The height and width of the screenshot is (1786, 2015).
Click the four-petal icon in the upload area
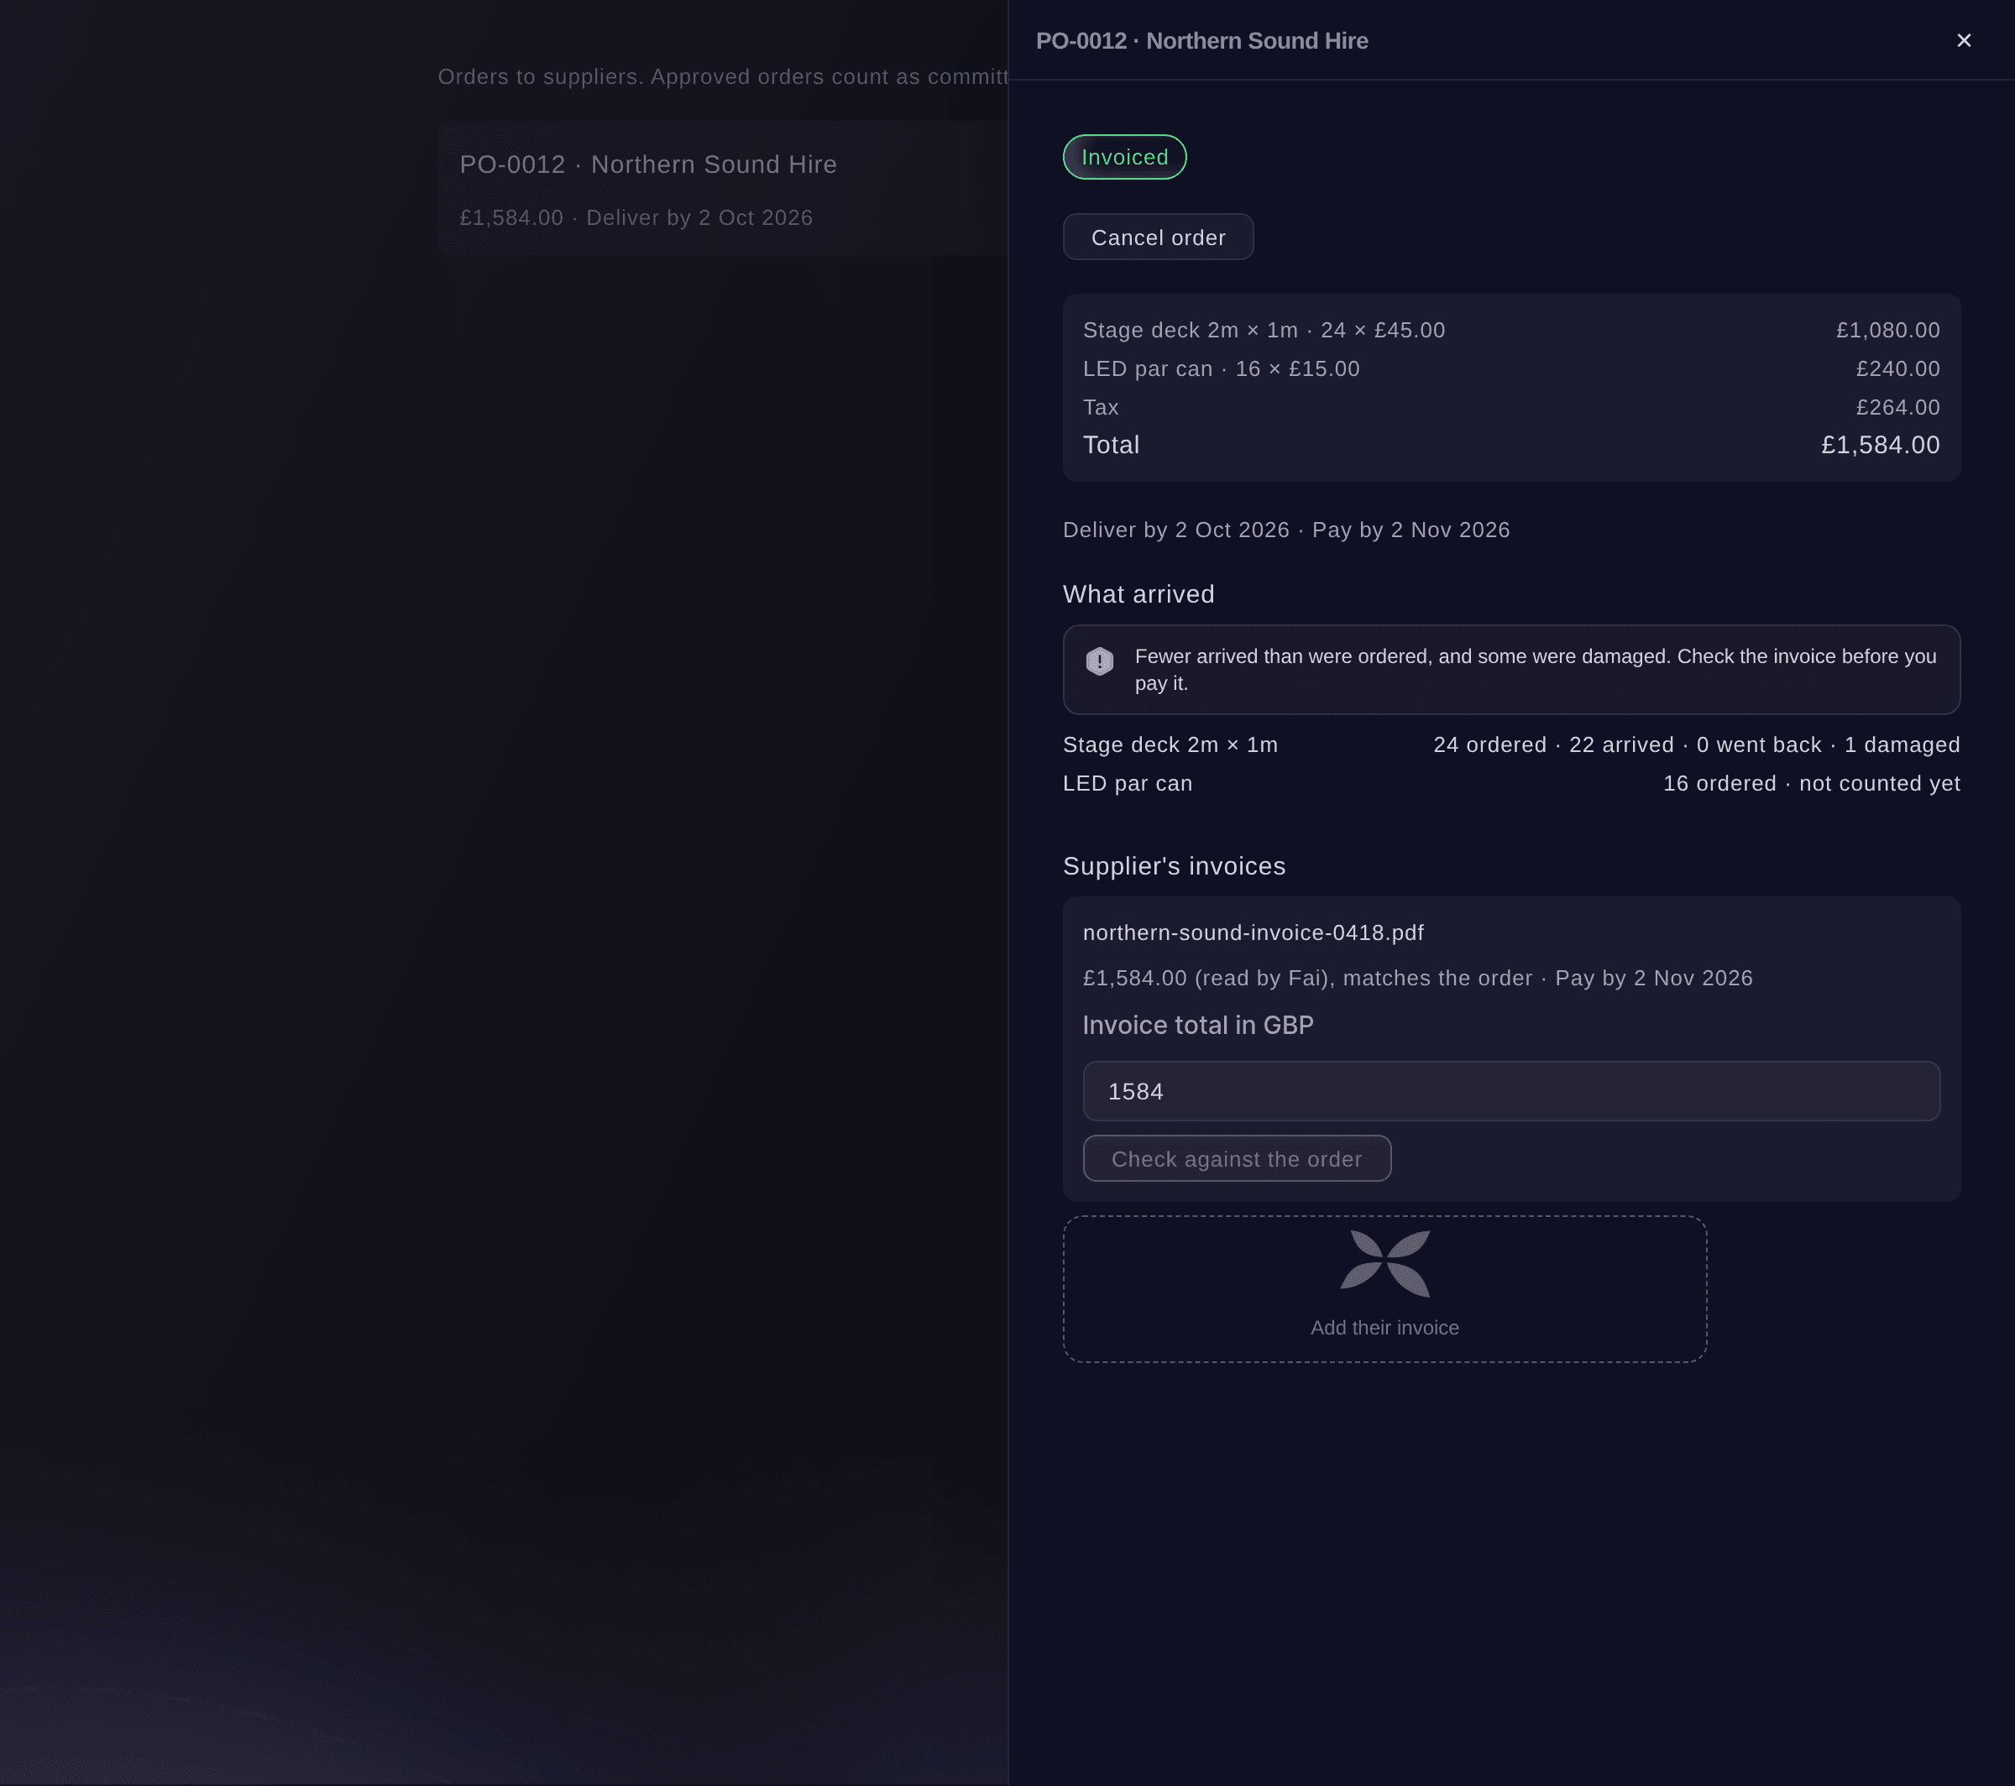tap(1385, 1264)
